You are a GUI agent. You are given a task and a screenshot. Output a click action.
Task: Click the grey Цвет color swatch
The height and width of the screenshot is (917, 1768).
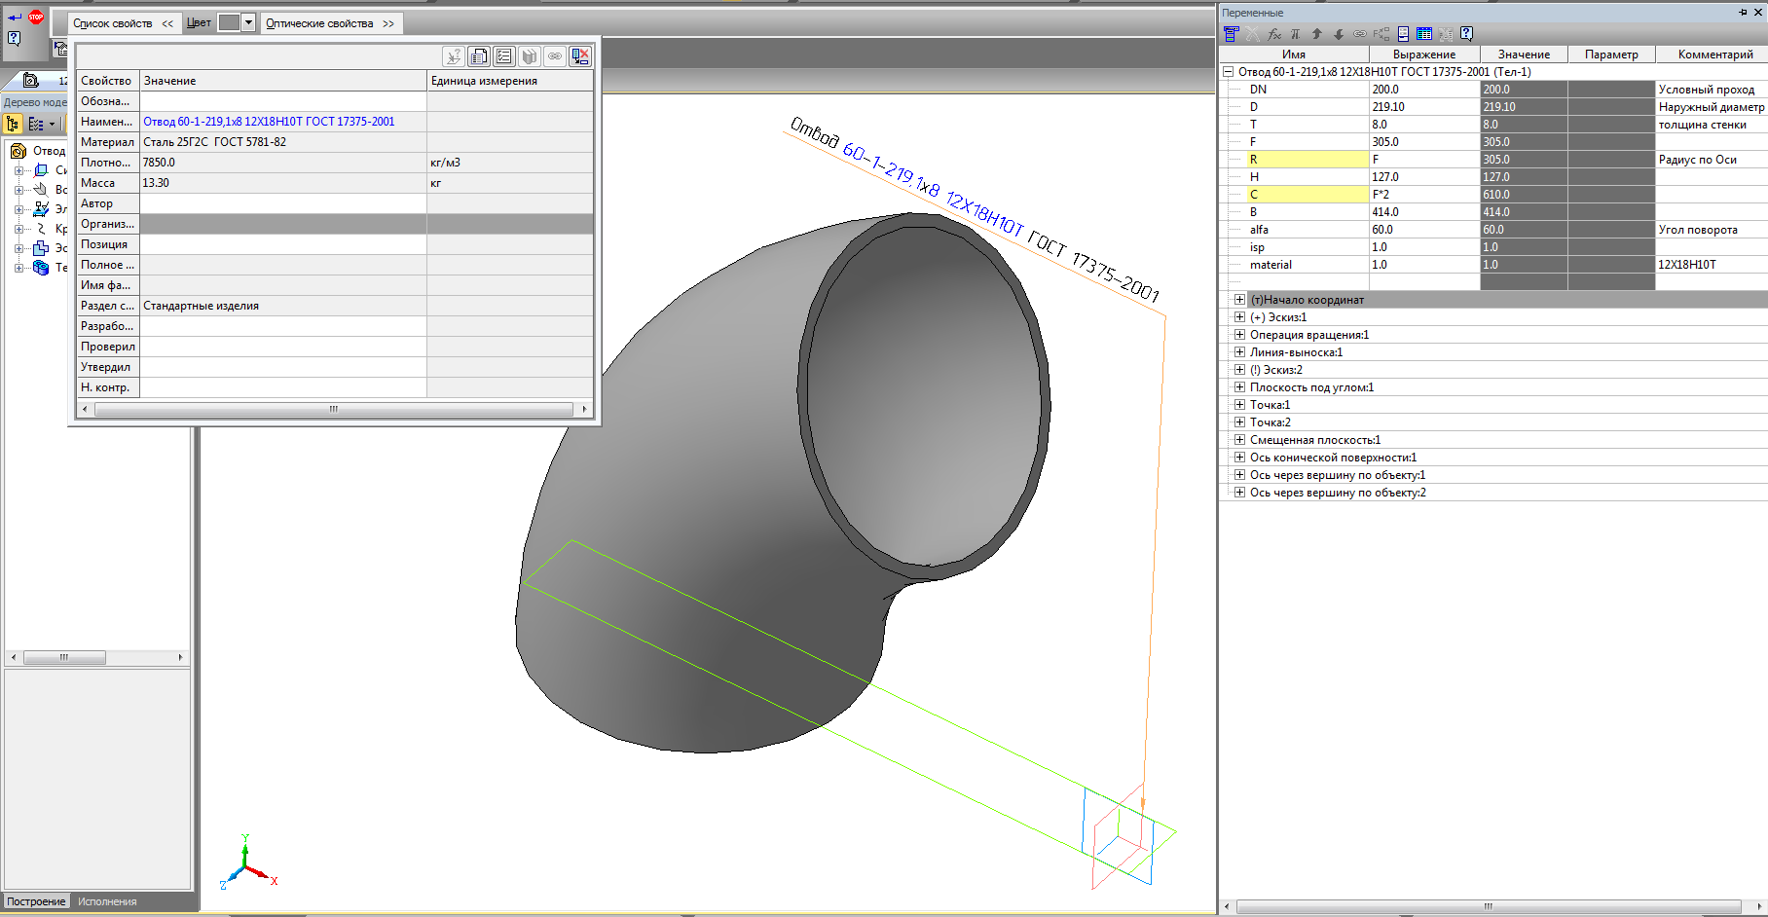coord(229,22)
